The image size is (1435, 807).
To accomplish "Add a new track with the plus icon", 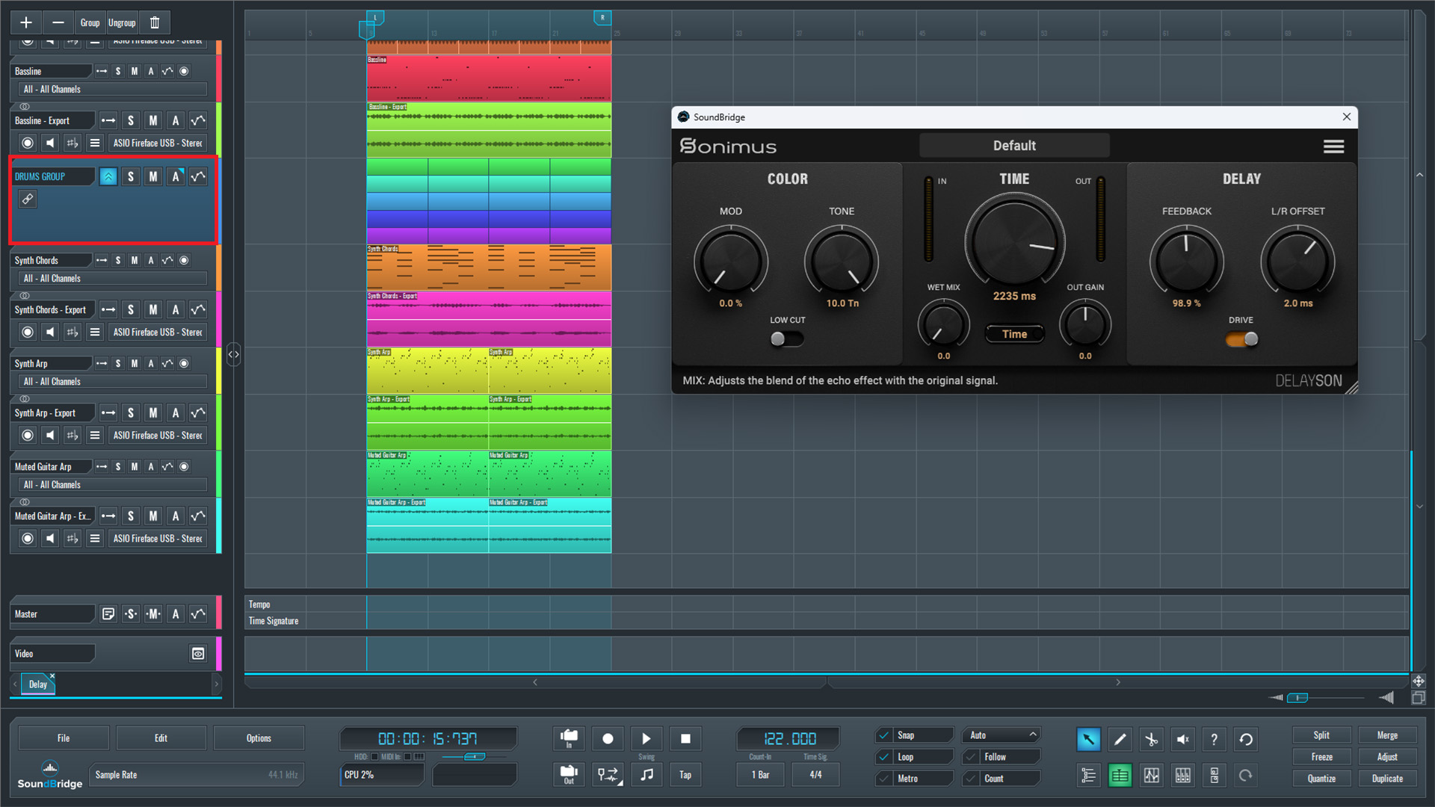I will coord(25,22).
